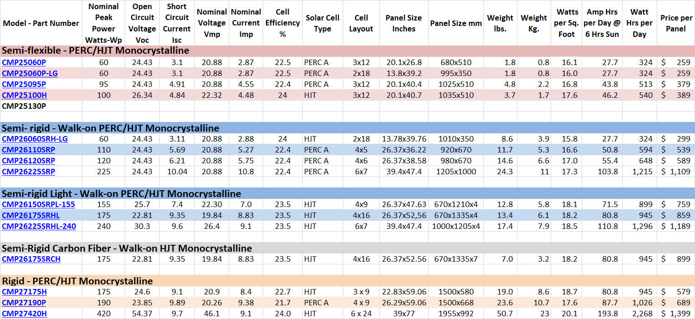Open the CMP26175SRHL product link
Image resolution: width=695 pixels, height=319 pixels.
tap(29, 215)
